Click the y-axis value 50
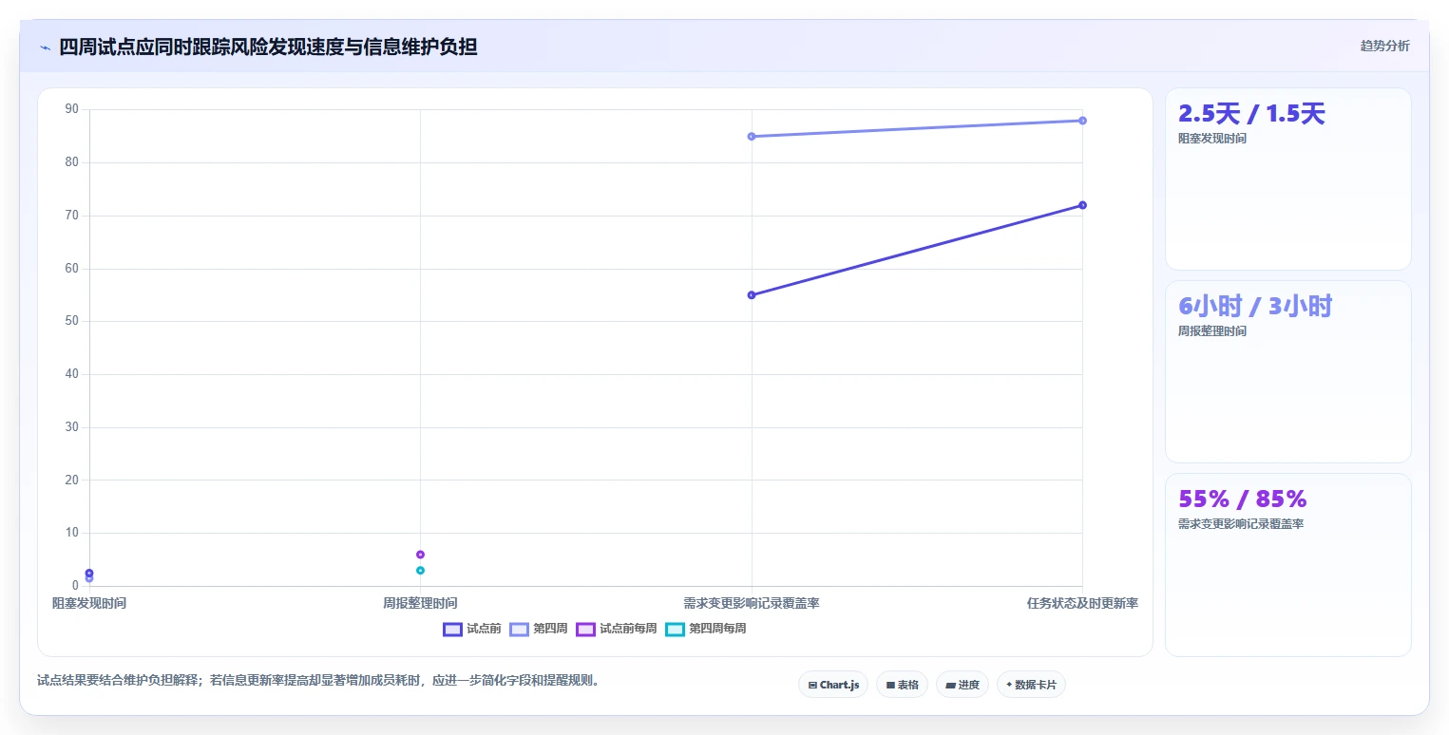 pyautogui.click(x=72, y=321)
